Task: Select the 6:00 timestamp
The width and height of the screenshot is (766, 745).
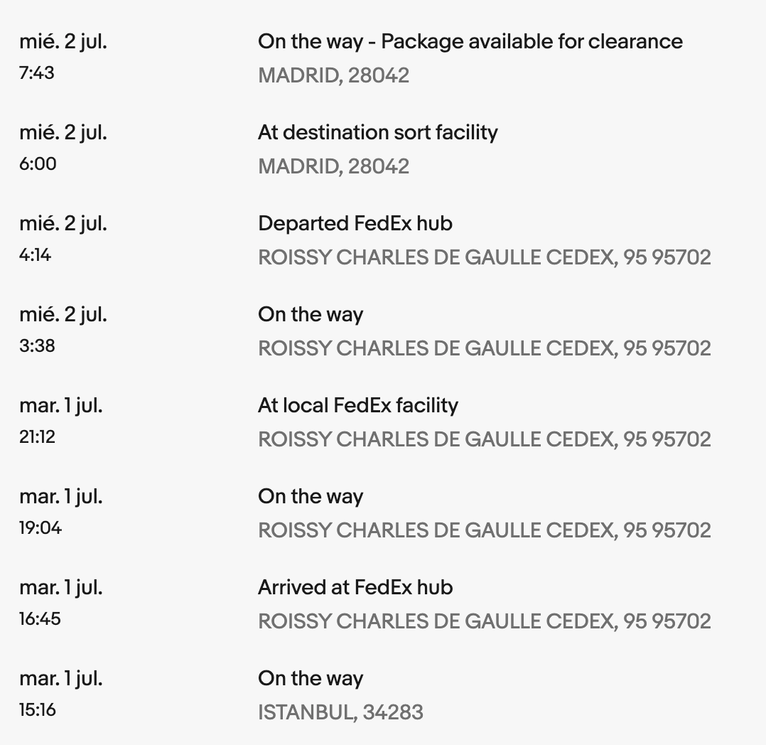Action: (x=38, y=164)
